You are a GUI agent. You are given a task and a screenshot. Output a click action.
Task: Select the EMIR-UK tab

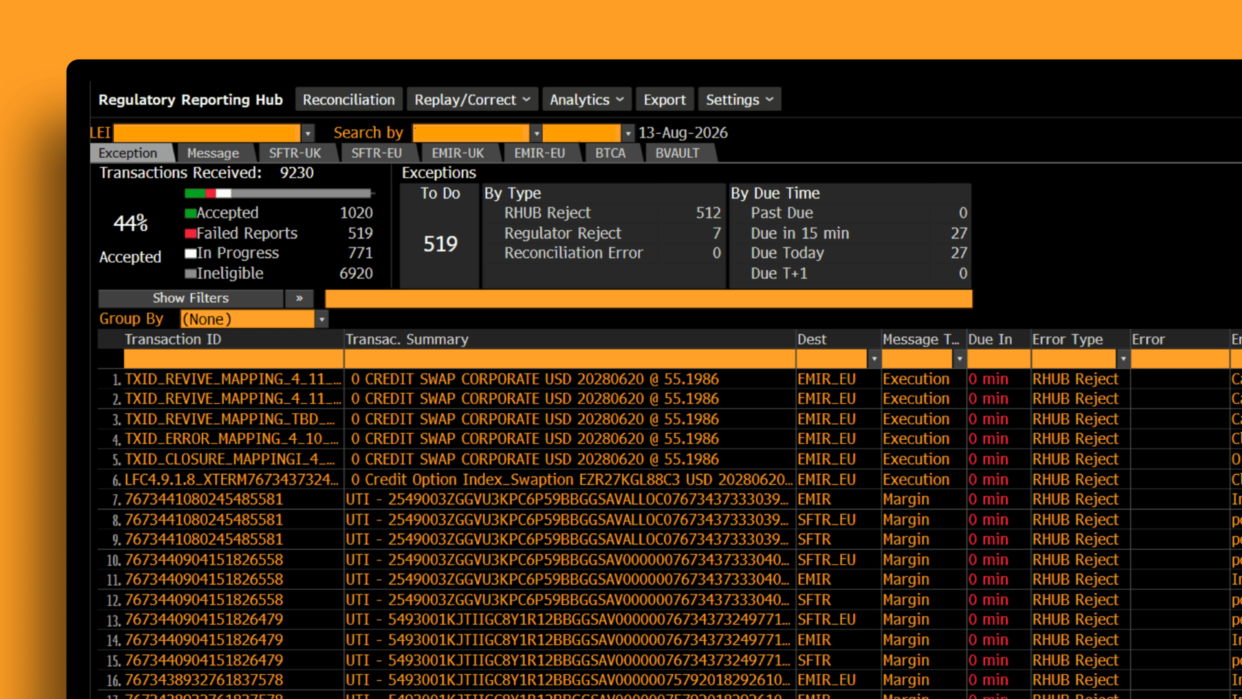pyautogui.click(x=458, y=153)
